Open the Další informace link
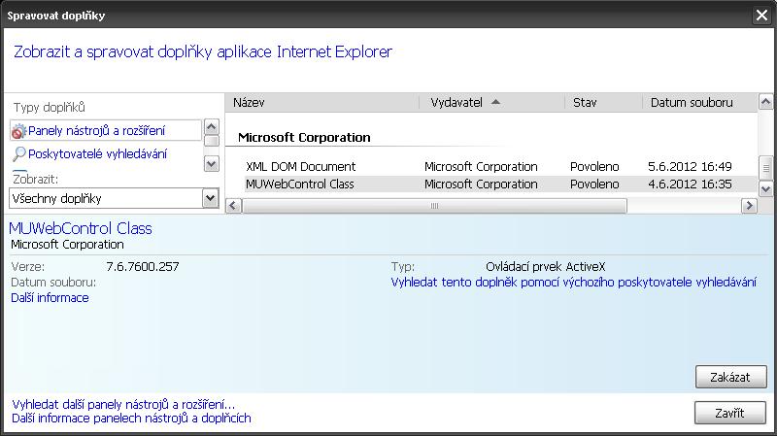This screenshot has height=436, width=777. click(x=50, y=298)
